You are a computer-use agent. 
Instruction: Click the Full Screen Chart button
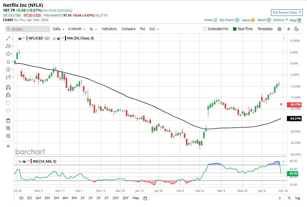pyautogui.click(x=287, y=12)
